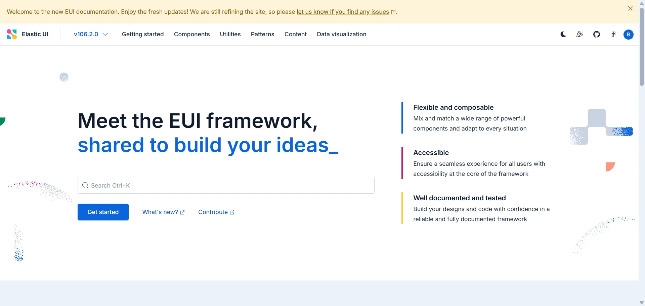Open the Patterns menu

click(x=263, y=34)
